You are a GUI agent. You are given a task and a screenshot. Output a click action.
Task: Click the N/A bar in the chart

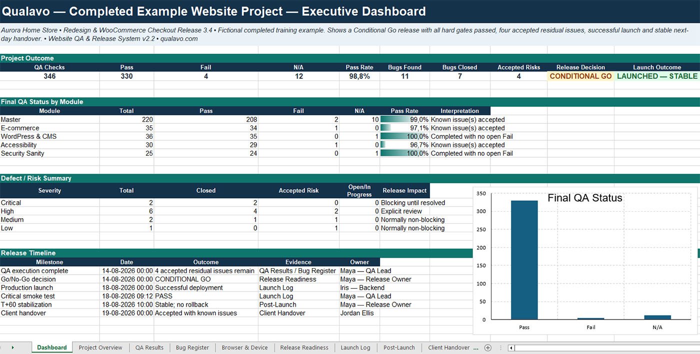(657, 317)
